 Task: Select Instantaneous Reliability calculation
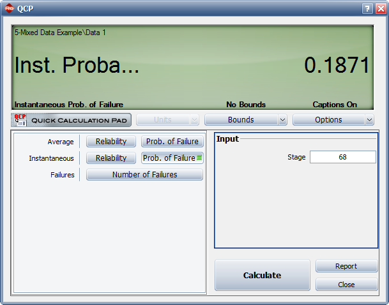[x=111, y=158]
